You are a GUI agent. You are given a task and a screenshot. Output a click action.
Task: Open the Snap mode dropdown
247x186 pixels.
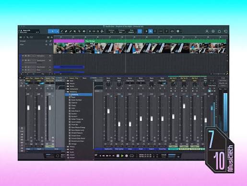132,32
